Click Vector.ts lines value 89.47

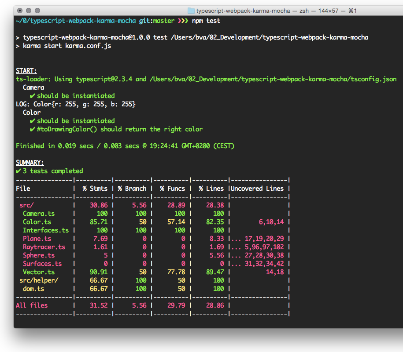coord(215,272)
